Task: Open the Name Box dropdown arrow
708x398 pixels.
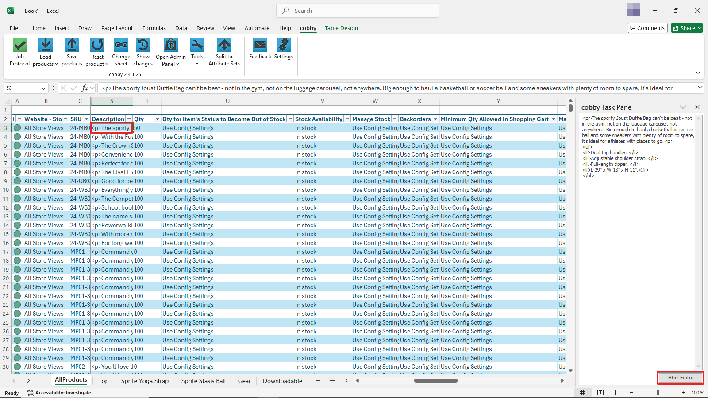Action: pyautogui.click(x=43, y=88)
